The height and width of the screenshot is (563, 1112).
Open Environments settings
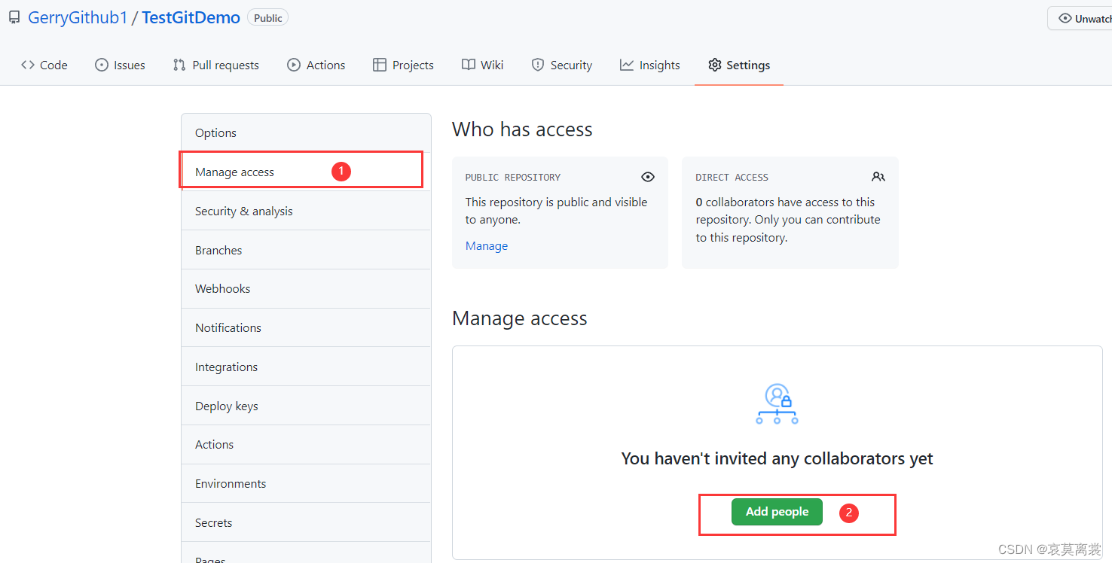click(x=306, y=484)
